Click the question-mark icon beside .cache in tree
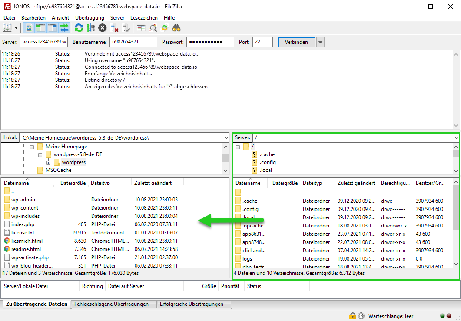 tap(255, 154)
